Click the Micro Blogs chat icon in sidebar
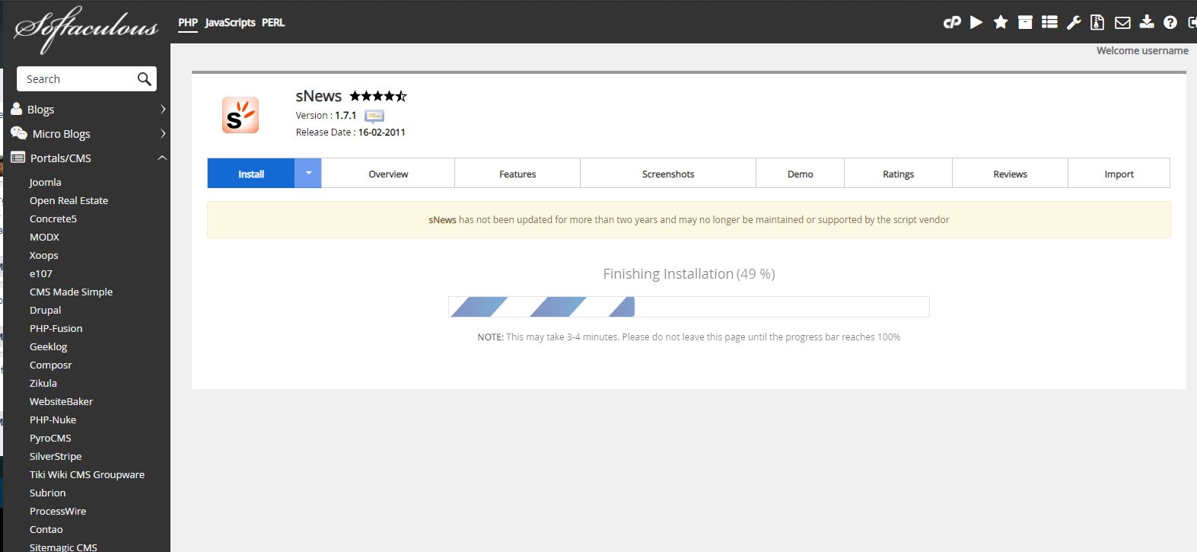The width and height of the screenshot is (1197, 552). pyautogui.click(x=19, y=133)
